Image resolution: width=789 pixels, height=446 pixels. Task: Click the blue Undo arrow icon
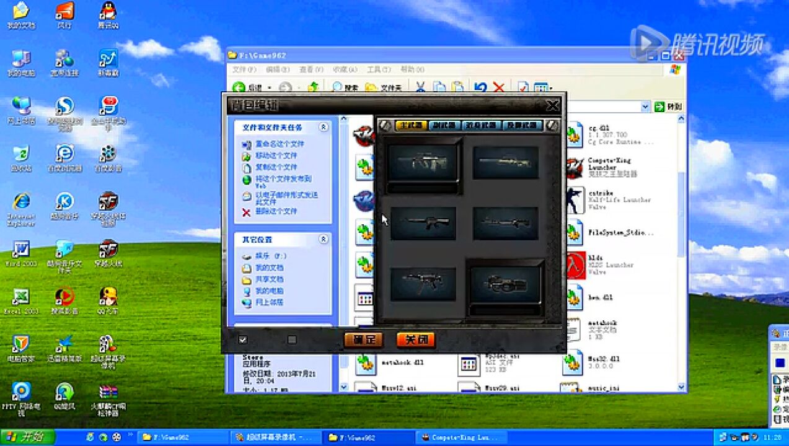[480, 87]
